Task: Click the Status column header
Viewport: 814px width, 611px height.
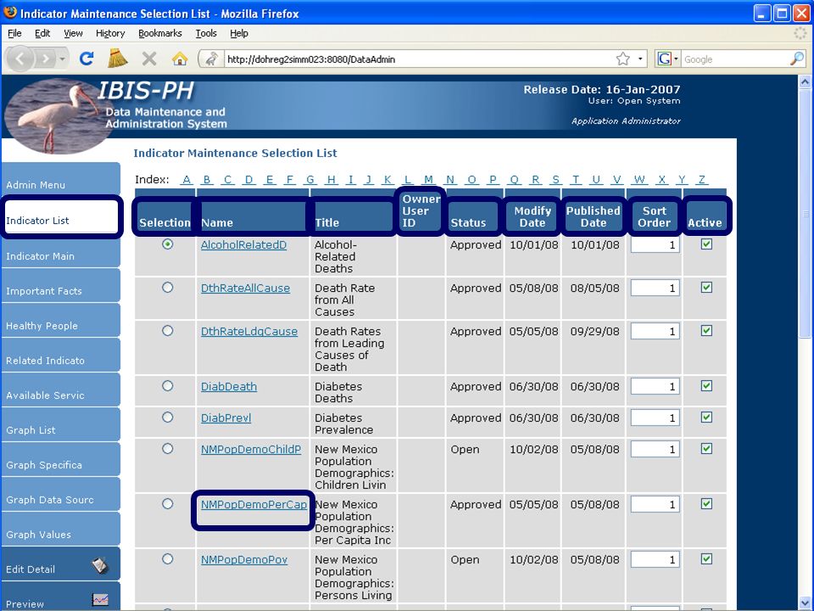Action: (x=475, y=216)
